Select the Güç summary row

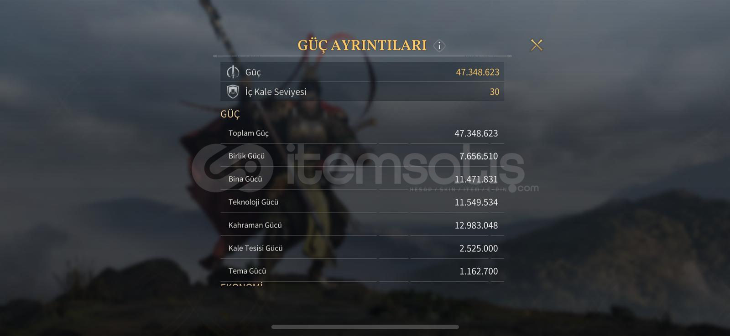coord(362,72)
